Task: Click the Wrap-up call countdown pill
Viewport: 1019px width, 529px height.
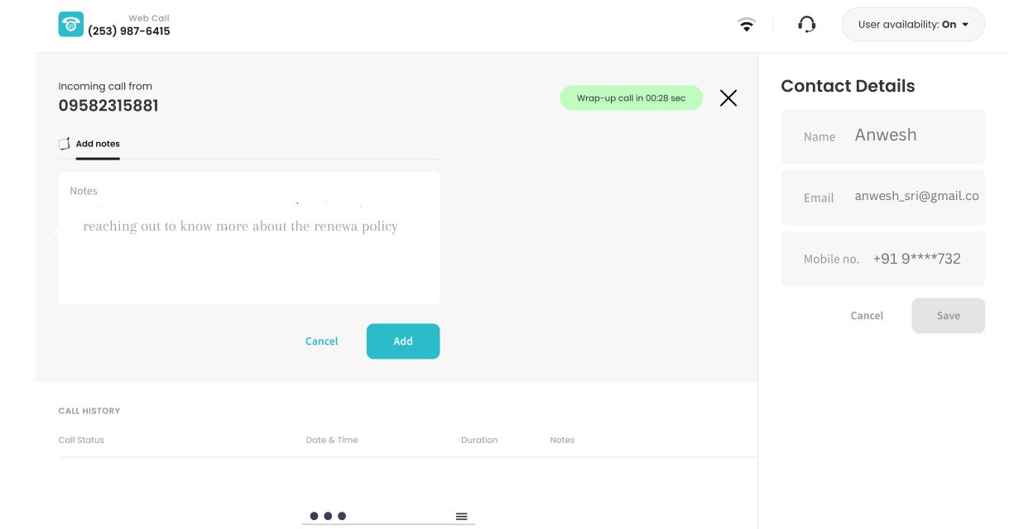Action: pyautogui.click(x=631, y=98)
